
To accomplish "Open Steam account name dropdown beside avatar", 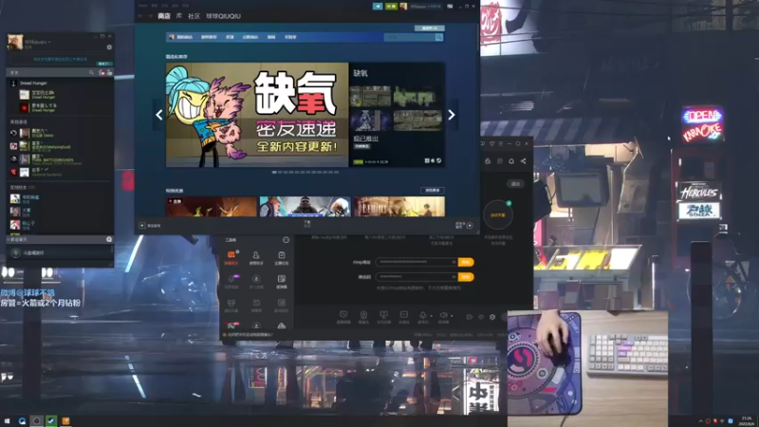I will 425,7.
